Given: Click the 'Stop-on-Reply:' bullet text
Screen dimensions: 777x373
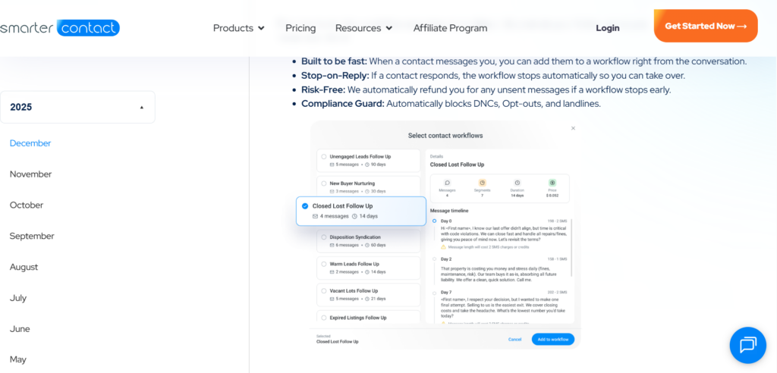Looking at the screenshot, I should coord(335,76).
